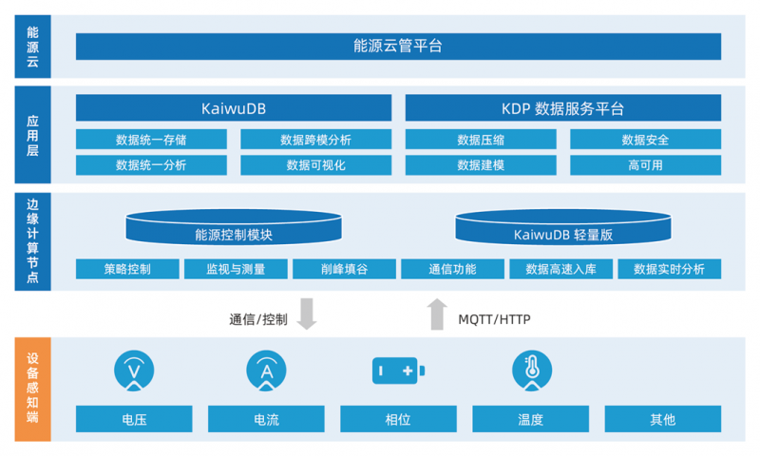The image size is (760, 456).
Task: Select the KaiwuDB 轻量版 cylinder
Action: (563, 227)
